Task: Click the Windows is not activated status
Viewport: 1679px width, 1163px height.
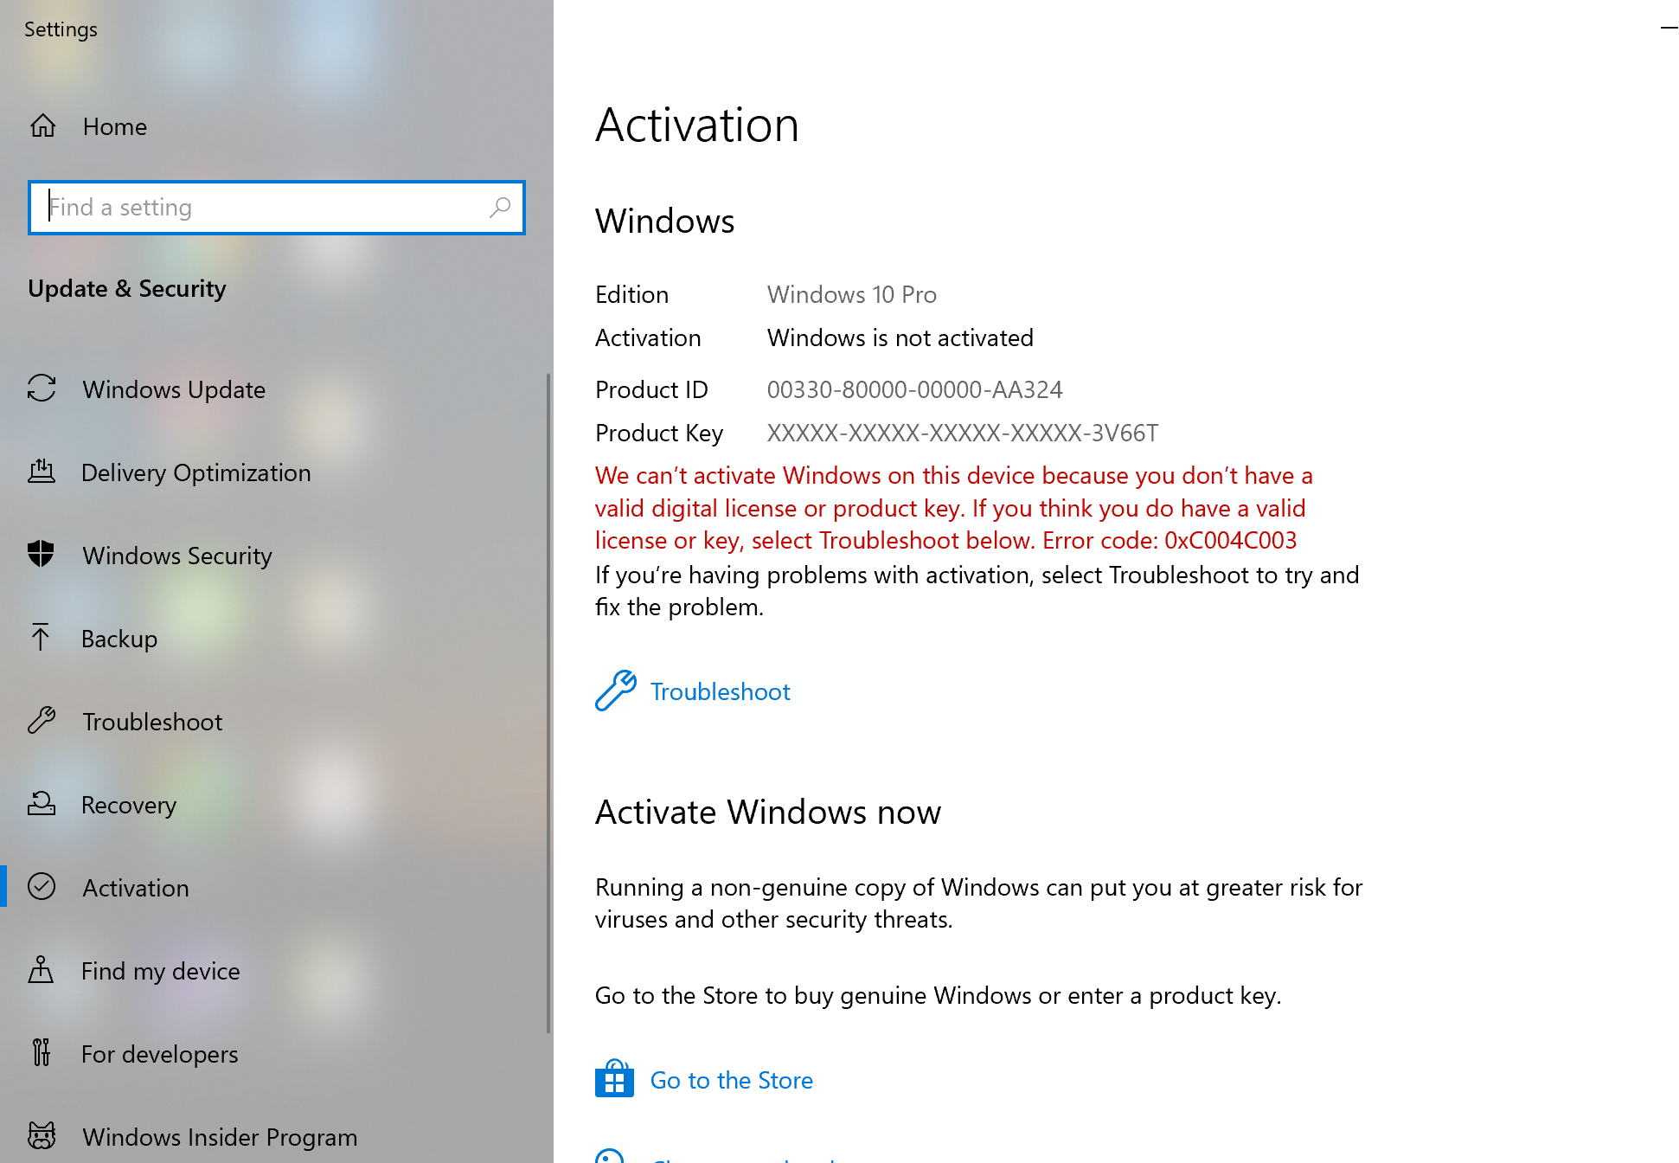Action: coord(900,337)
